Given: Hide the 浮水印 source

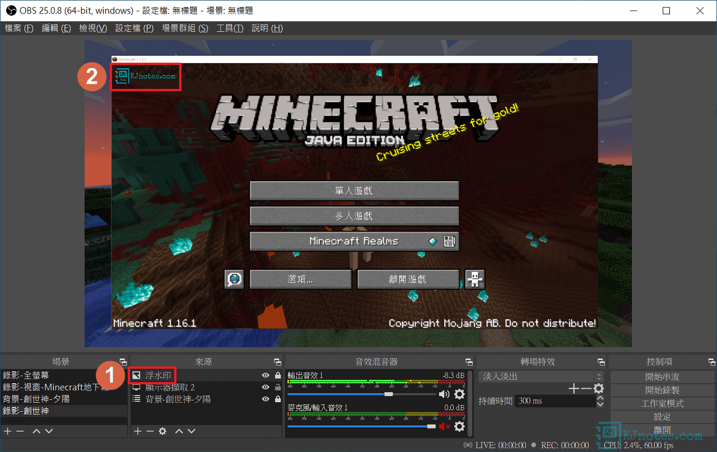Looking at the screenshot, I should pos(266,375).
